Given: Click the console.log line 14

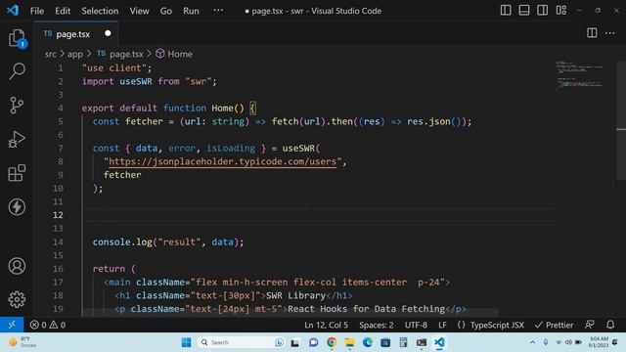Looking at the screenshot, I should click(x=168, y=242).
